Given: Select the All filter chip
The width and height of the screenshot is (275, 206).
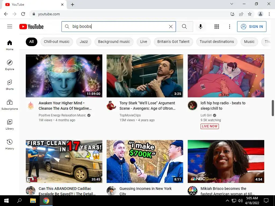Looking at the screenshot, I should pos(31,42).
